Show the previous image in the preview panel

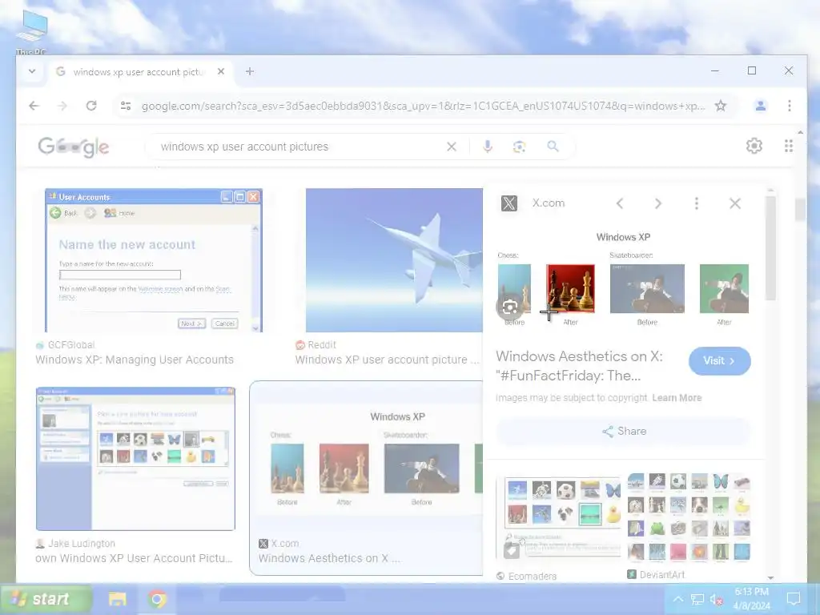(x=620, y=203)
